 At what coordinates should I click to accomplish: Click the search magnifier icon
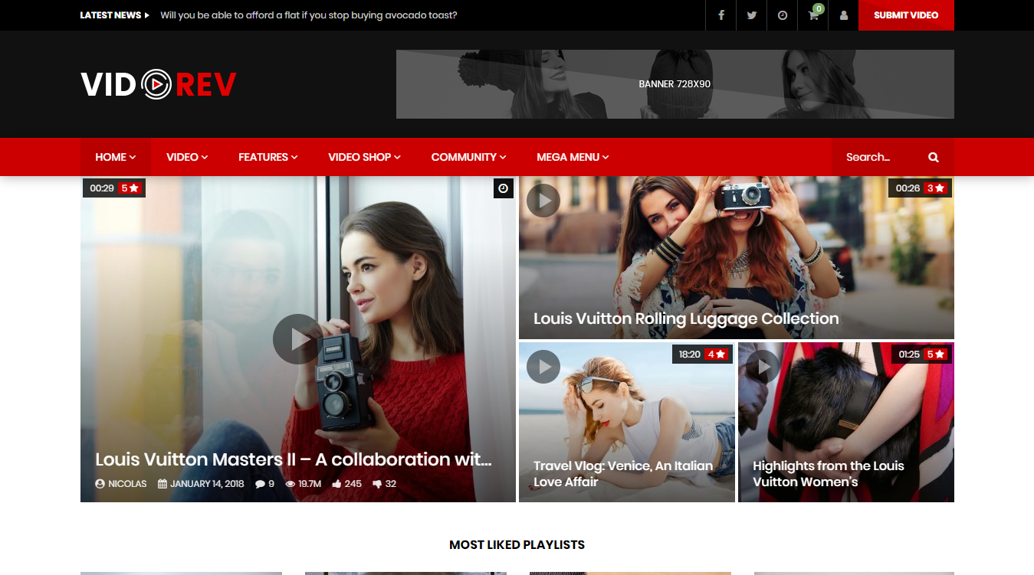click(x=934, y=157)
